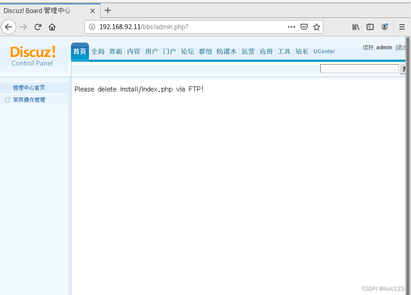Open the 群组 menu
This screenshot has width=411, height=295.
click(x=205, y=52)
